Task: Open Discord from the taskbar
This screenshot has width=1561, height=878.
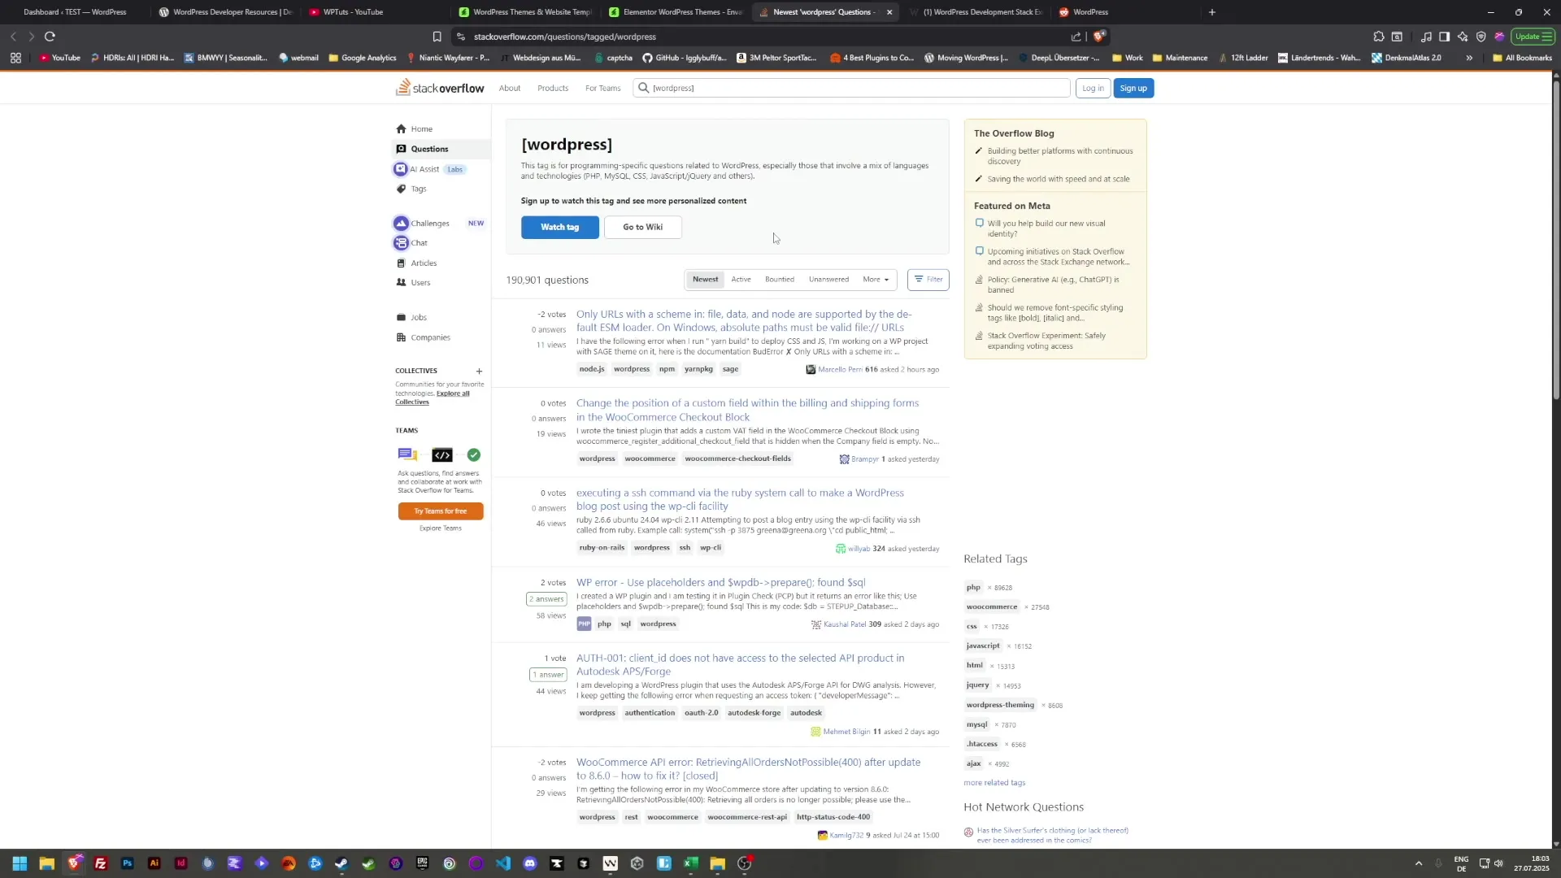Action: pos(530,863)
